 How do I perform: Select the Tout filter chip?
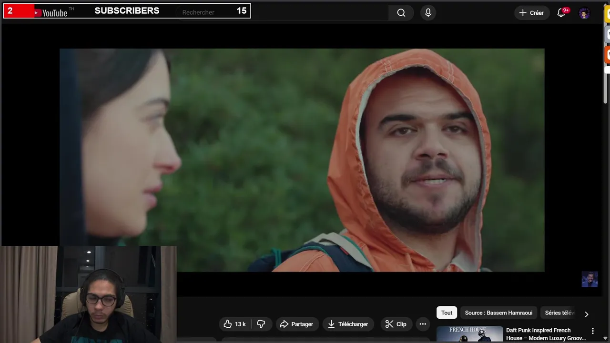coord(447,313)
